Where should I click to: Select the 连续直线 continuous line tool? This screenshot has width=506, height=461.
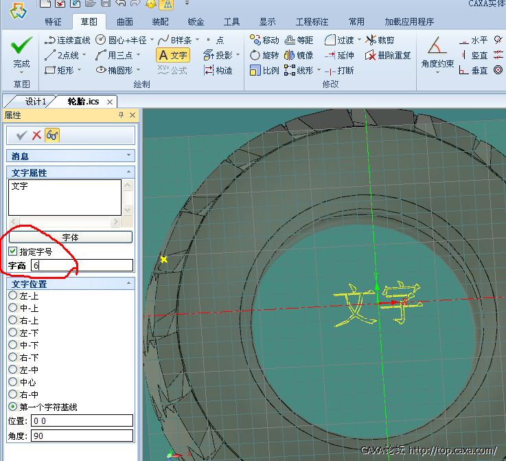[x=67, y=41]
